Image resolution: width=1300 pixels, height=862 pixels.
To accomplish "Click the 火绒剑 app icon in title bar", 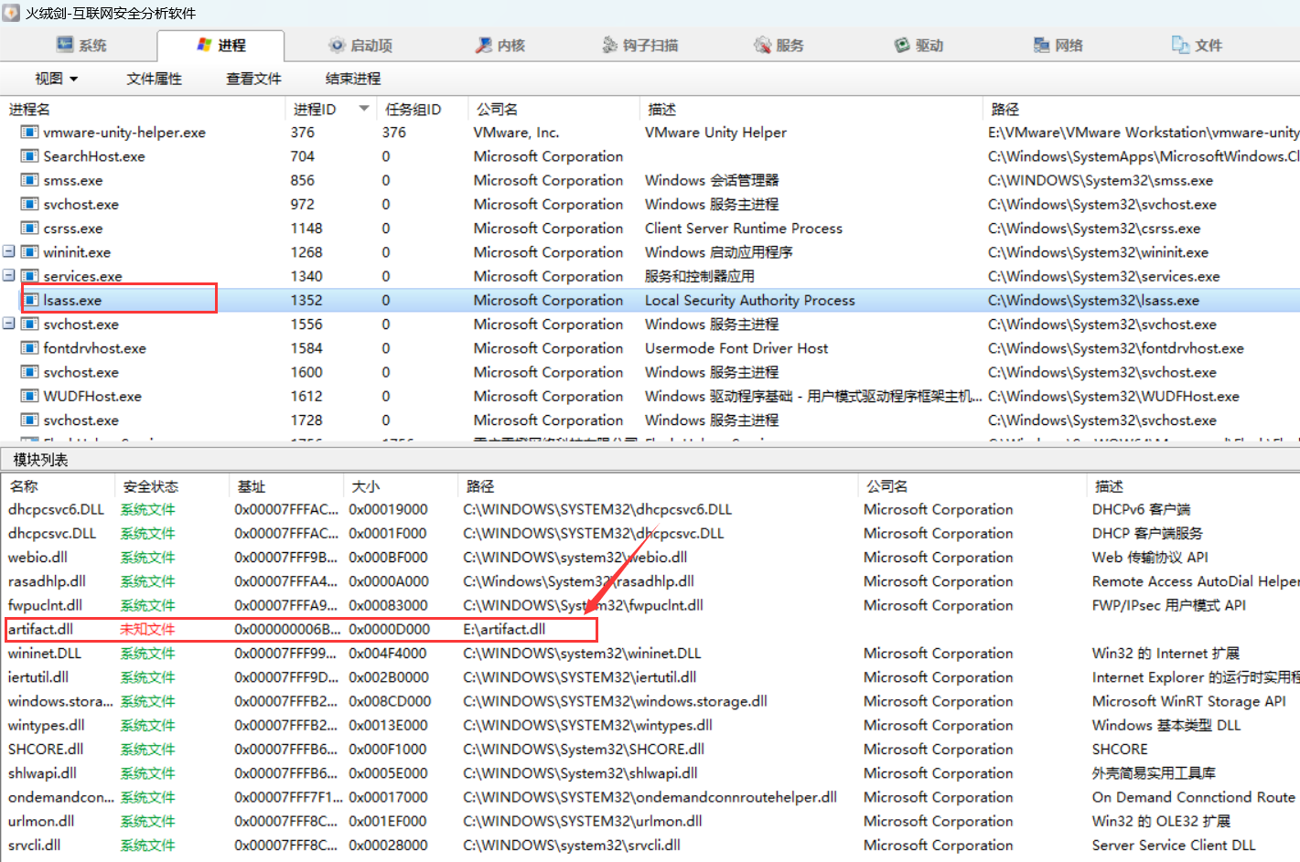I will pos(11,13).
